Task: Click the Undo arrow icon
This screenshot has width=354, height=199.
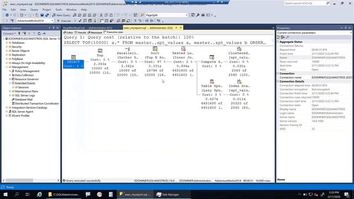Action: click(118, 15)
